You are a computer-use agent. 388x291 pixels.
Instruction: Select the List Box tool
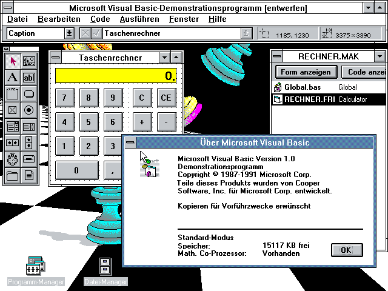click(x=29, y=127)
